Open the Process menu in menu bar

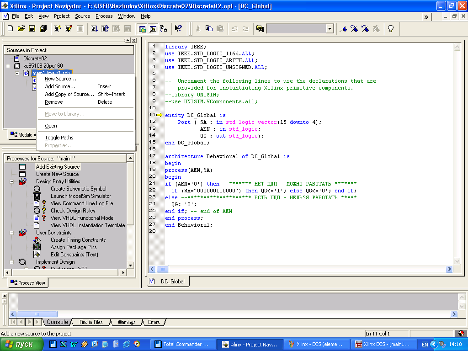point(104,16)
